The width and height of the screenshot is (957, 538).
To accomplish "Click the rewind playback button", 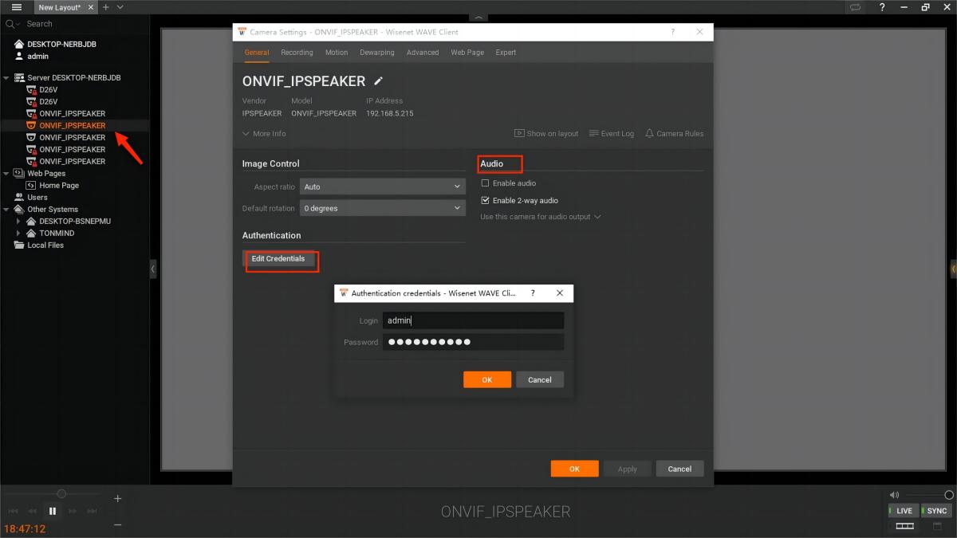I will click(33, 511).
